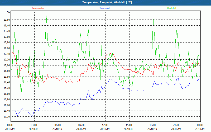Viewport: 211px width, 132px height.
Task: Click the 12,60 y-axis value
Action: [7, 48]
